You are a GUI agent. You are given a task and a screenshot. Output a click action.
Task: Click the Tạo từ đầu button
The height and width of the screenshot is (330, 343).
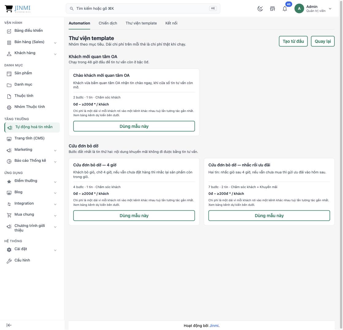click(293, 41)
